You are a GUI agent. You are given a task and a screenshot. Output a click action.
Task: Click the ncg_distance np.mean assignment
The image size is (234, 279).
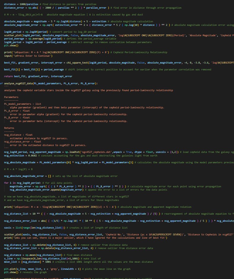click(33, 255)
